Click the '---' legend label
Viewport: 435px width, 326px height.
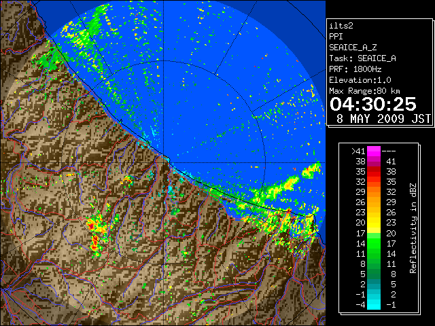[389, 151]
